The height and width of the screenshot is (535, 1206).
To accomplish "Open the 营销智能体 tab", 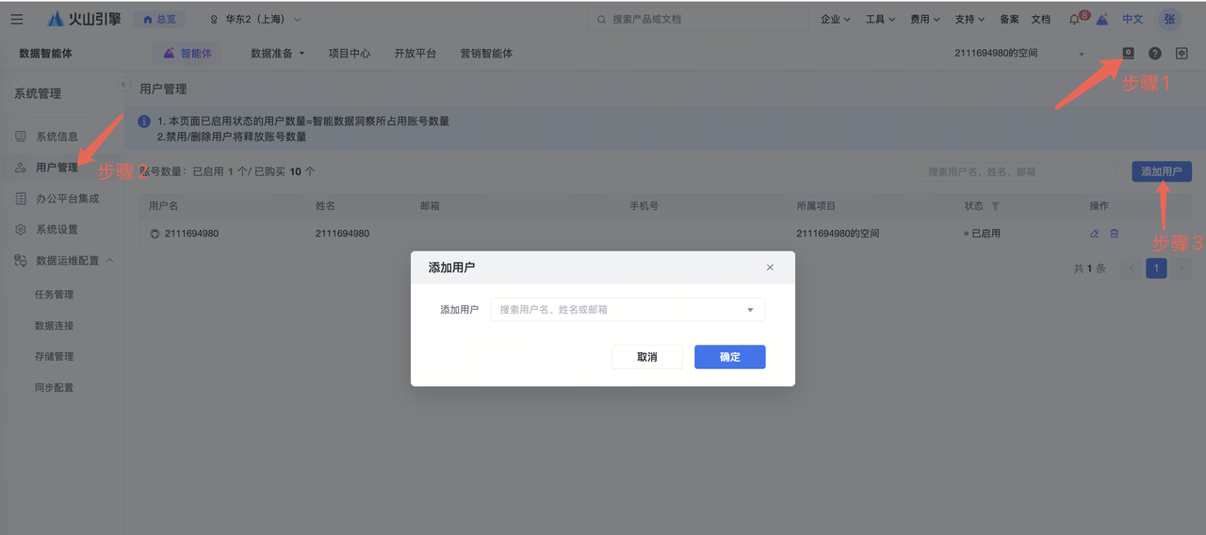I will click(x=486, y=54).
